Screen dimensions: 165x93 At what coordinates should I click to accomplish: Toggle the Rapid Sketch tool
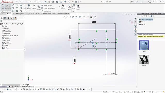78,7
